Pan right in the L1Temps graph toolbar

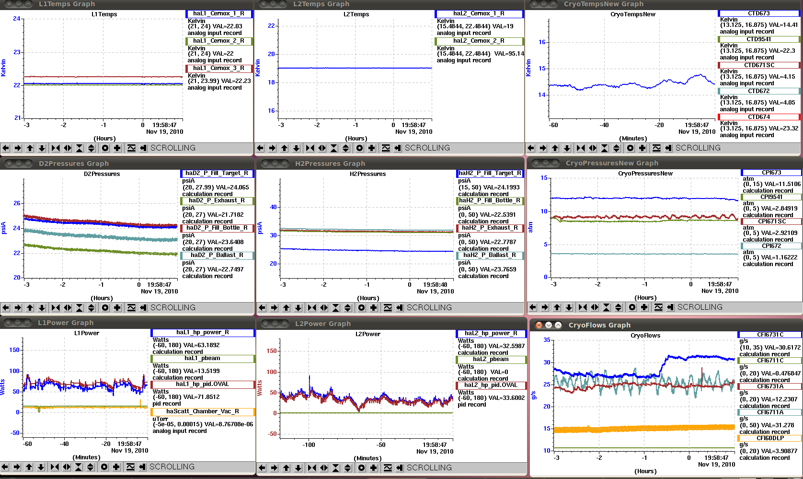(18, 148)
